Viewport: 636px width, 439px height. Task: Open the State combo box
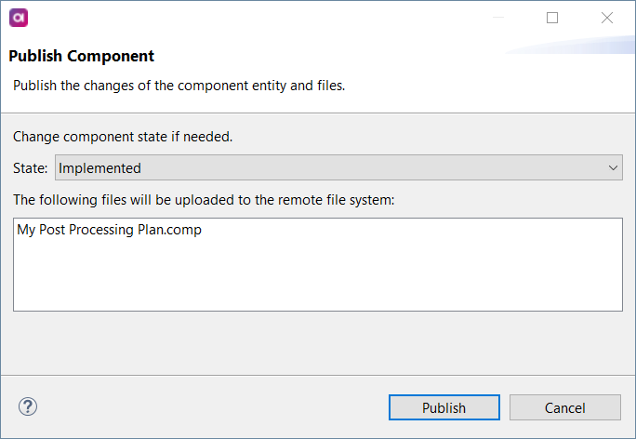tap(335, 168)
